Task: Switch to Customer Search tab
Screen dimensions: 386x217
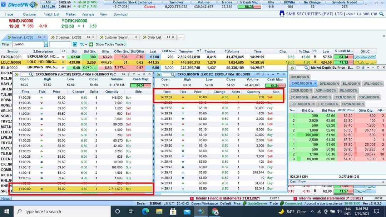Action: (116, 37)
